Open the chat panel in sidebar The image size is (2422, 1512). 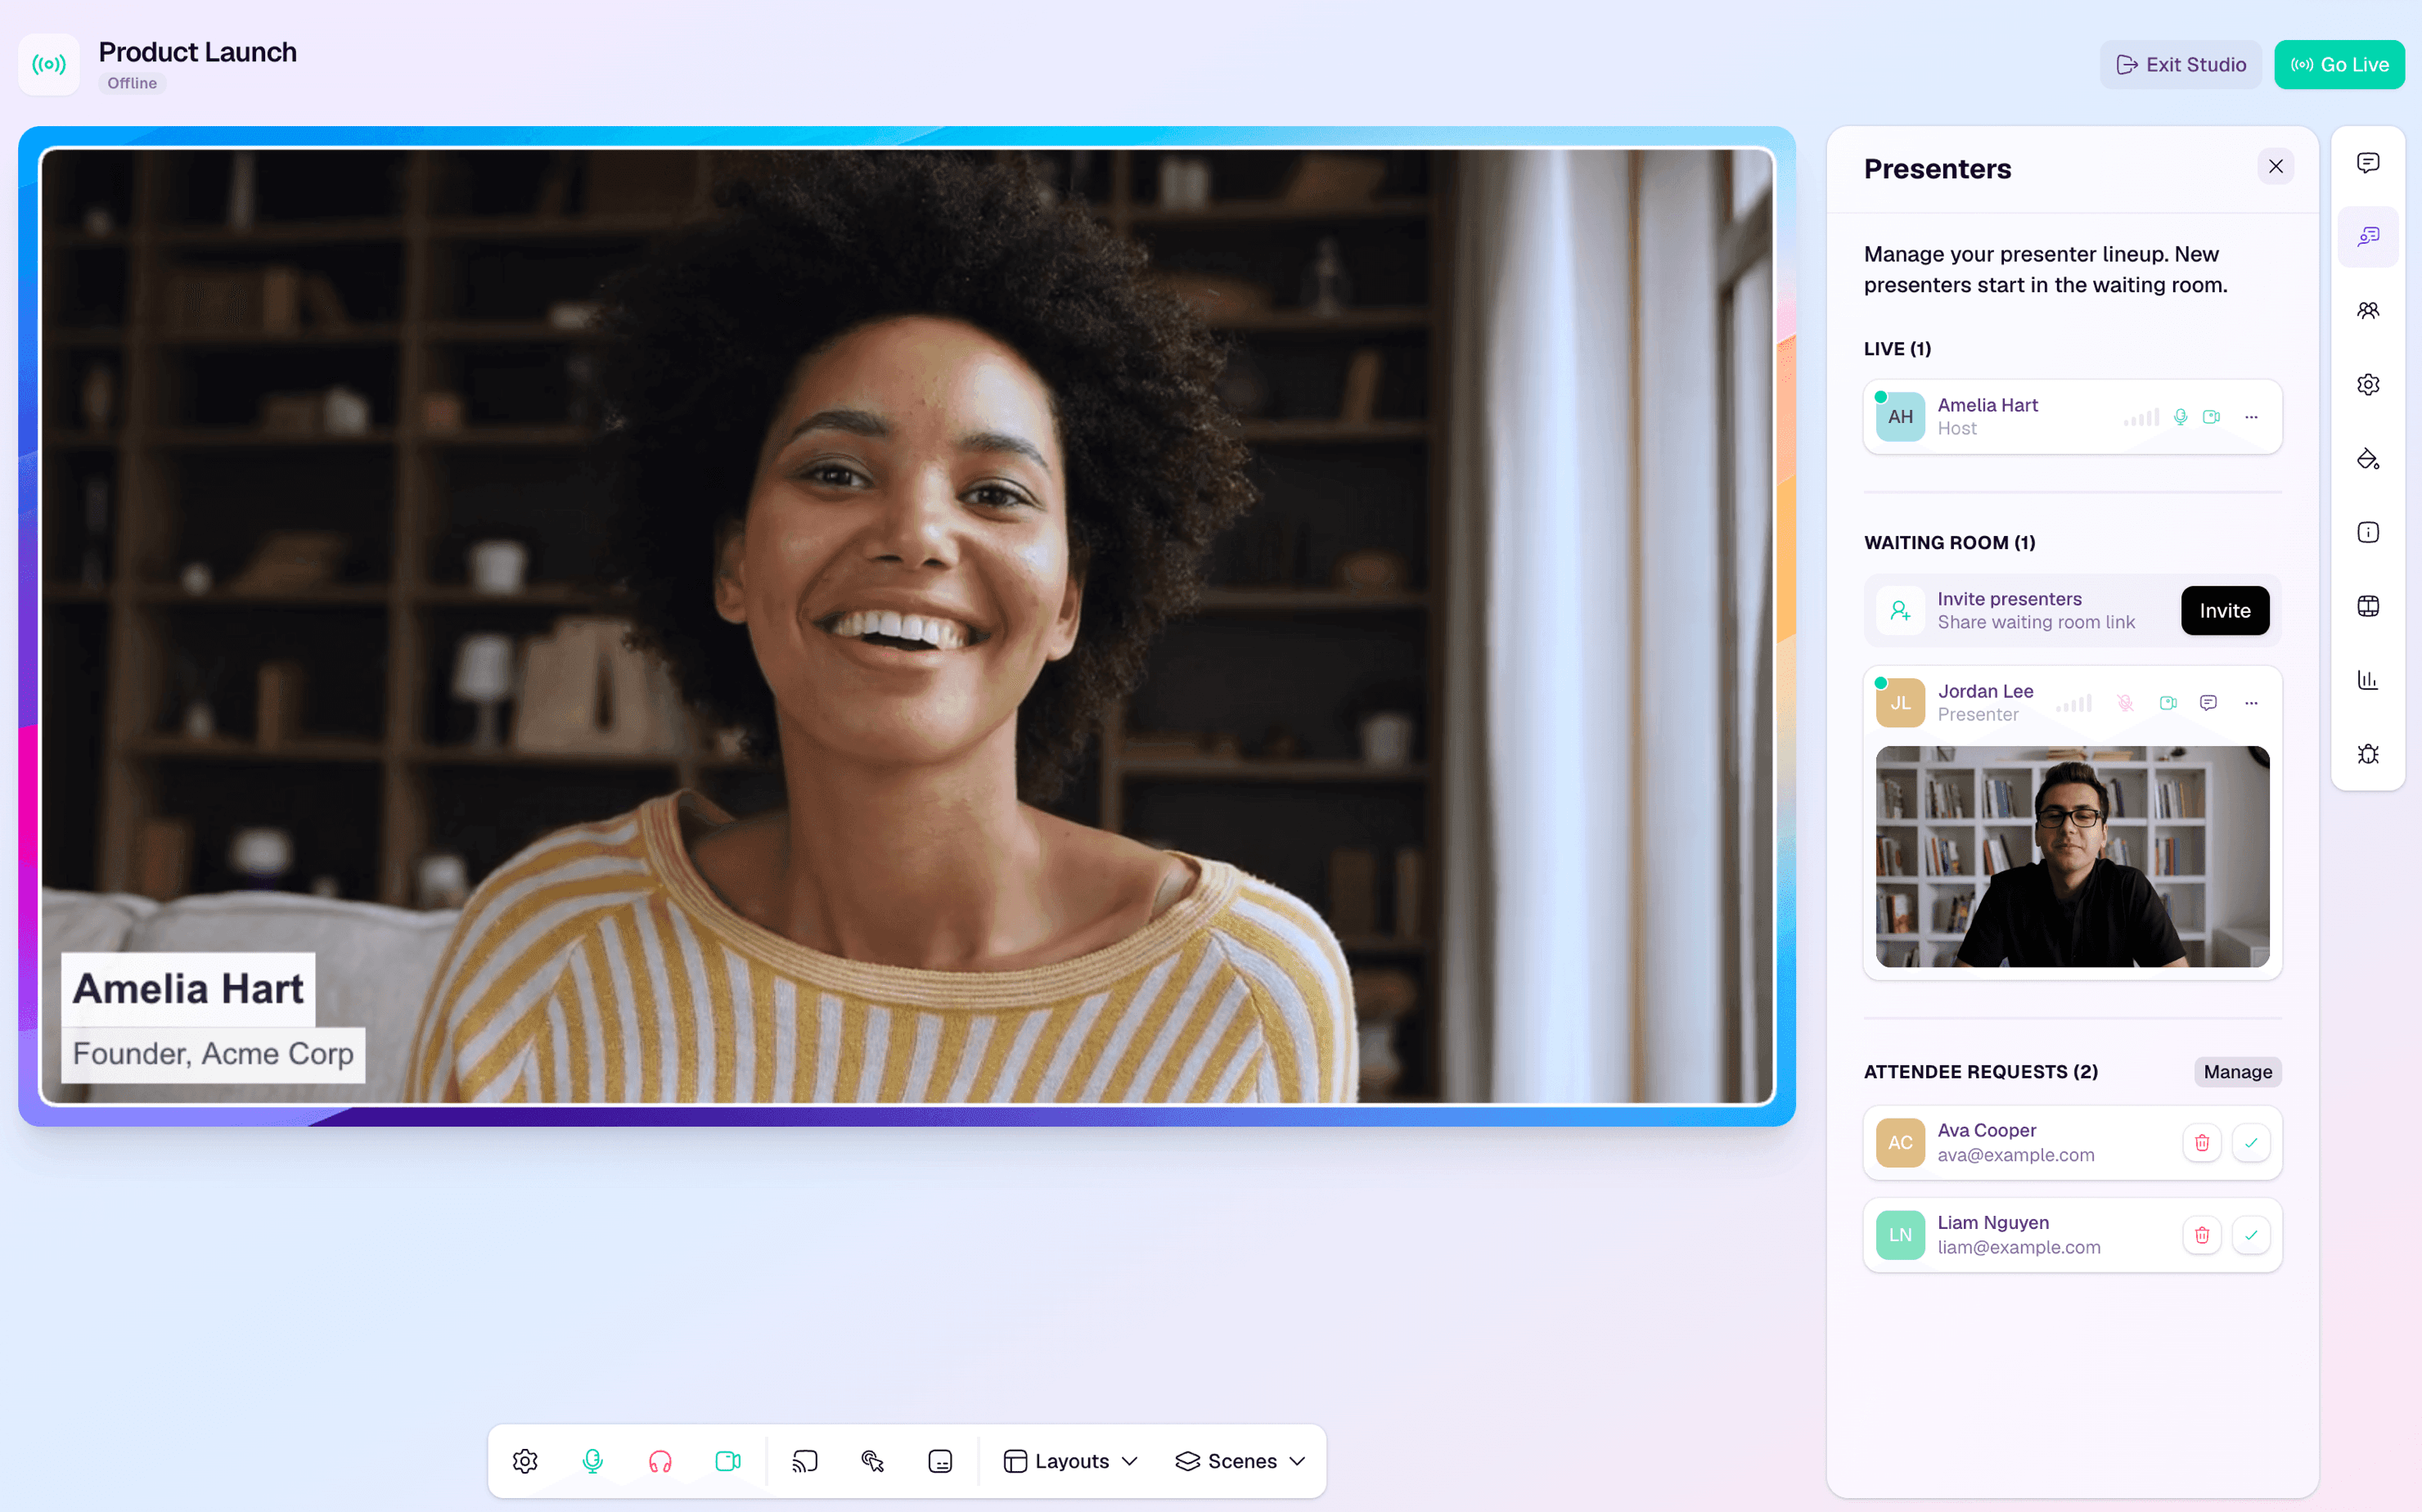tap(2367, 163)
